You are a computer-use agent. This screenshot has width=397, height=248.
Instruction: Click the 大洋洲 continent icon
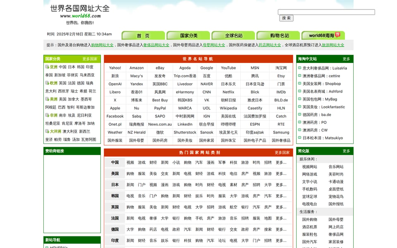(47, 131)
